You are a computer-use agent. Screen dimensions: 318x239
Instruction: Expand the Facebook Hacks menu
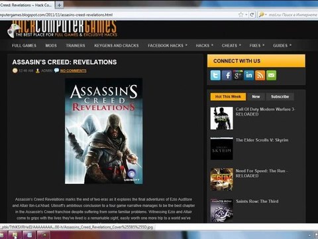168,45
